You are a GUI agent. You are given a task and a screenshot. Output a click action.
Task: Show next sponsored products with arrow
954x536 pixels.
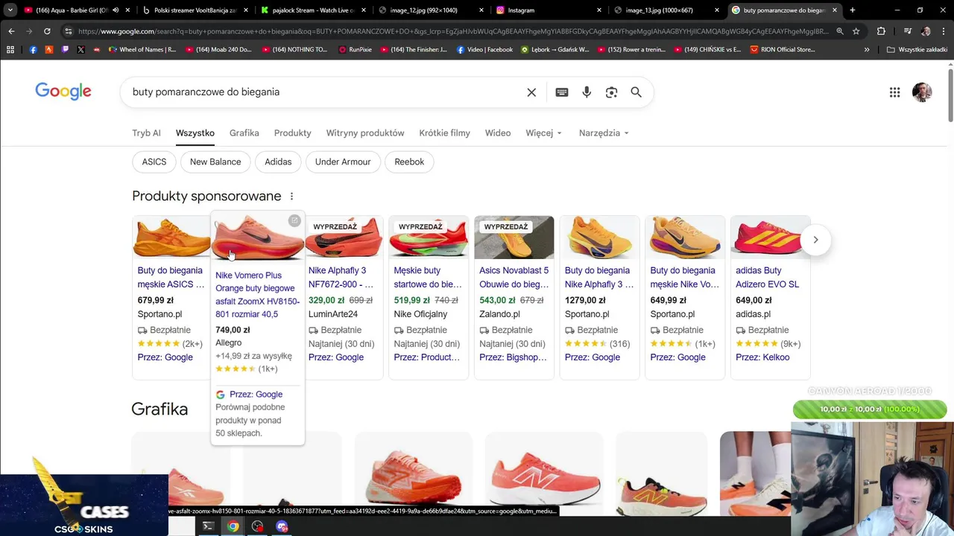815,240
